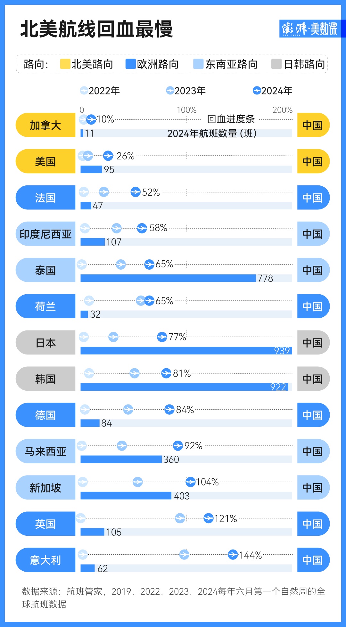Click the 2024 airplane icon in the legend

click(257, 91)
